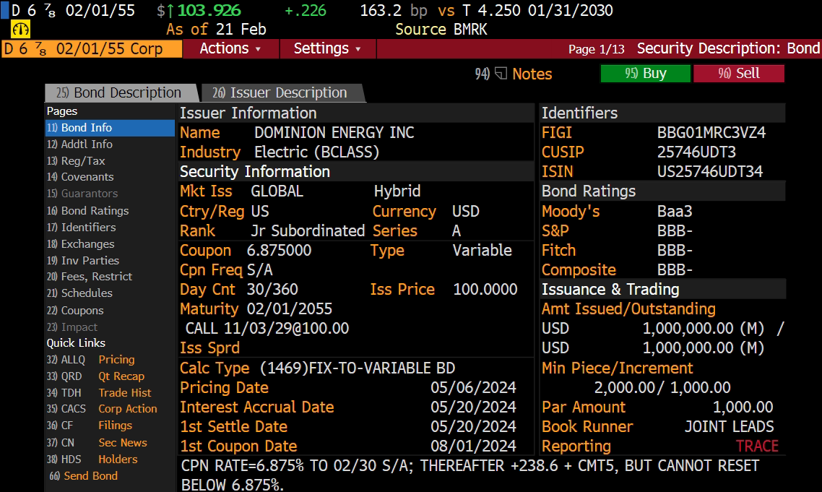The height and width of the screenshot is (492, 822).
Task: Click the issuer name DOMINION ENERGY INC
Action: pos(334,133)
